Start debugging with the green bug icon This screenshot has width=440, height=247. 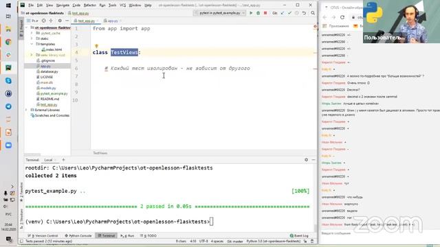click(258, 13)
